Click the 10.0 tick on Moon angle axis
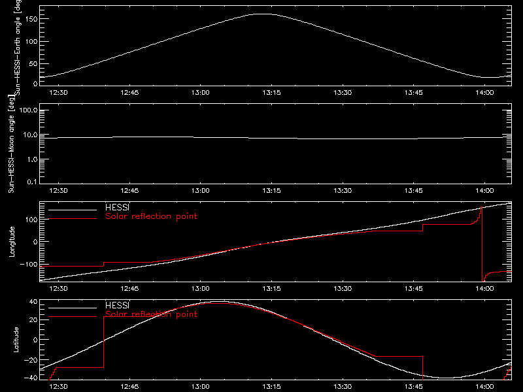523x392 pixels. pyautogui.click(x=30, y=135)
